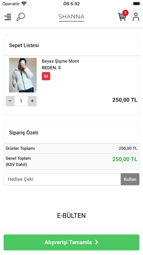The image size is (143, 255).
Task: Open the user account profile icon
Action: tap(136, 17)
